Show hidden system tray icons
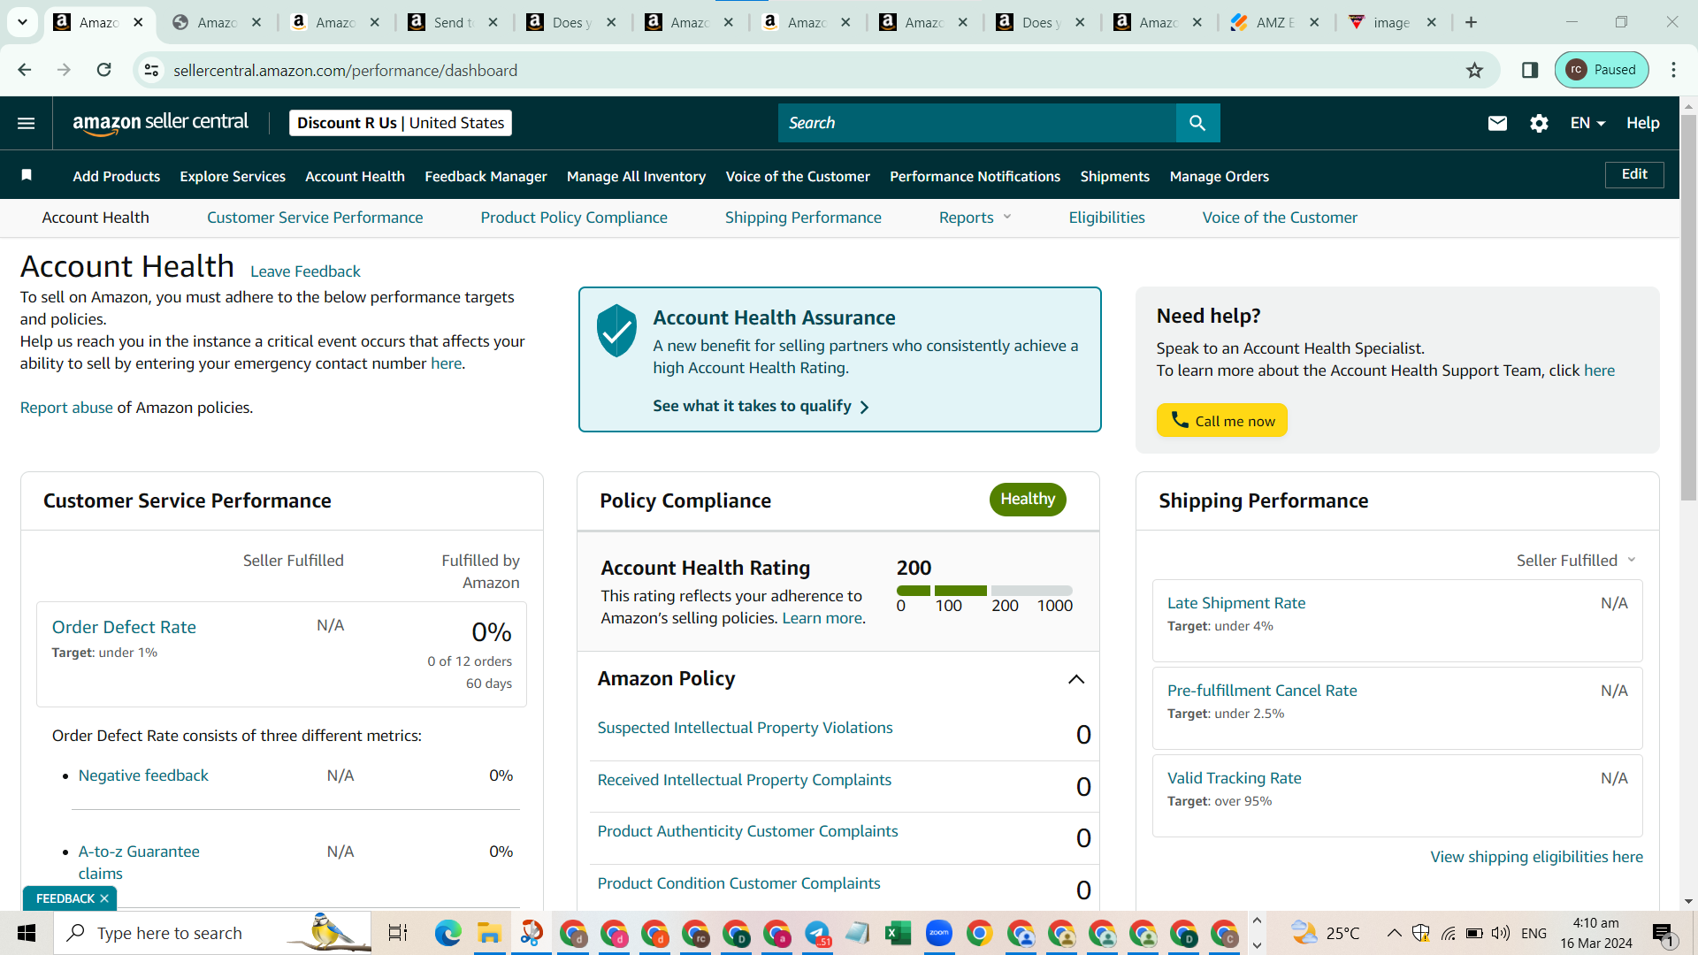Screen dimensions: 1698x955 point(1394,933)
